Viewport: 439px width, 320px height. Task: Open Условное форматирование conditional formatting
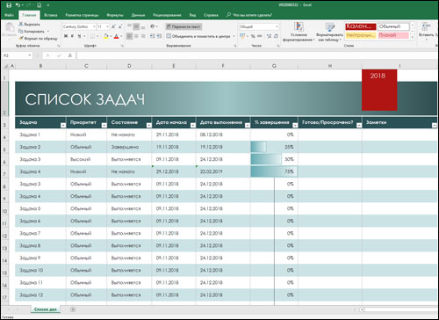(299, 32)
